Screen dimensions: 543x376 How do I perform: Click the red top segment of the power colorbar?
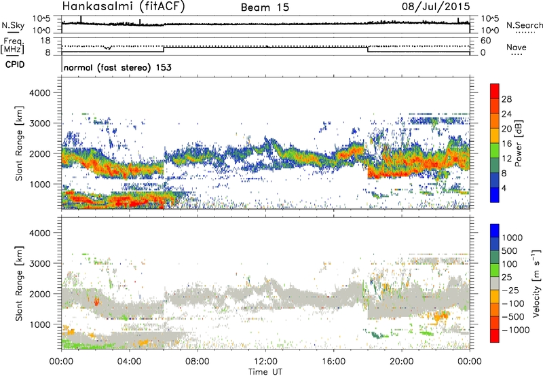coord(495,92)
